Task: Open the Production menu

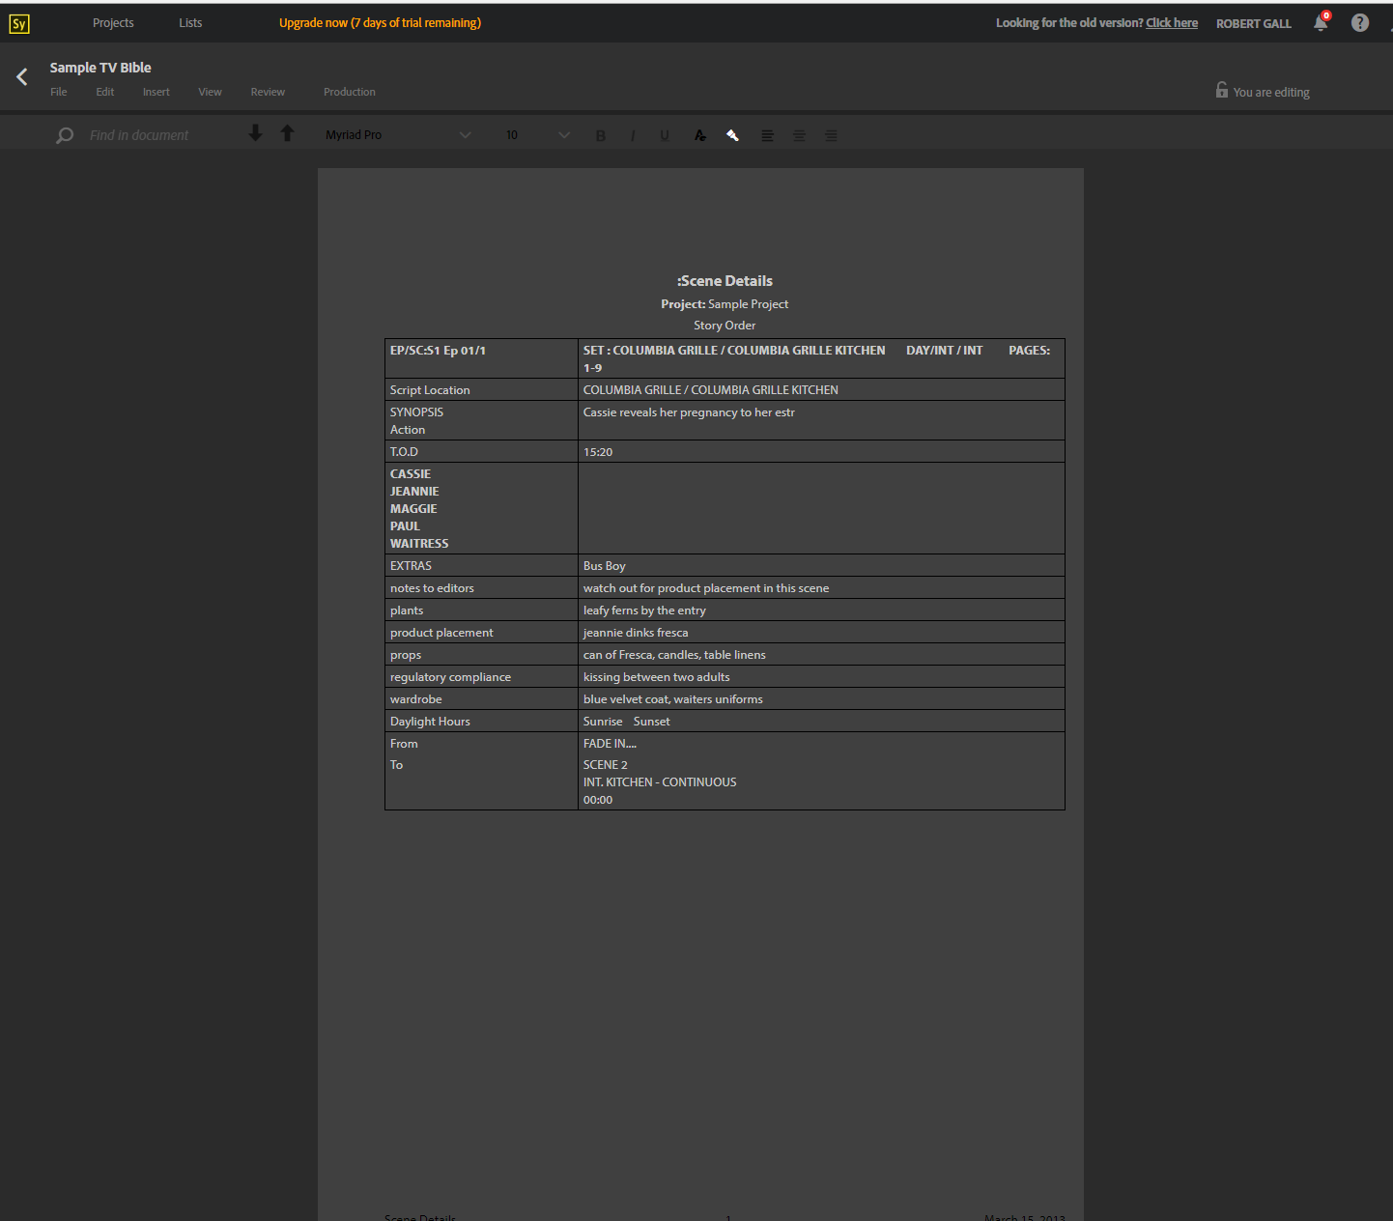Action: click(349, 92)
